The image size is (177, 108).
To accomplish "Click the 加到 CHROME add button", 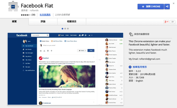I will point(151,7).
